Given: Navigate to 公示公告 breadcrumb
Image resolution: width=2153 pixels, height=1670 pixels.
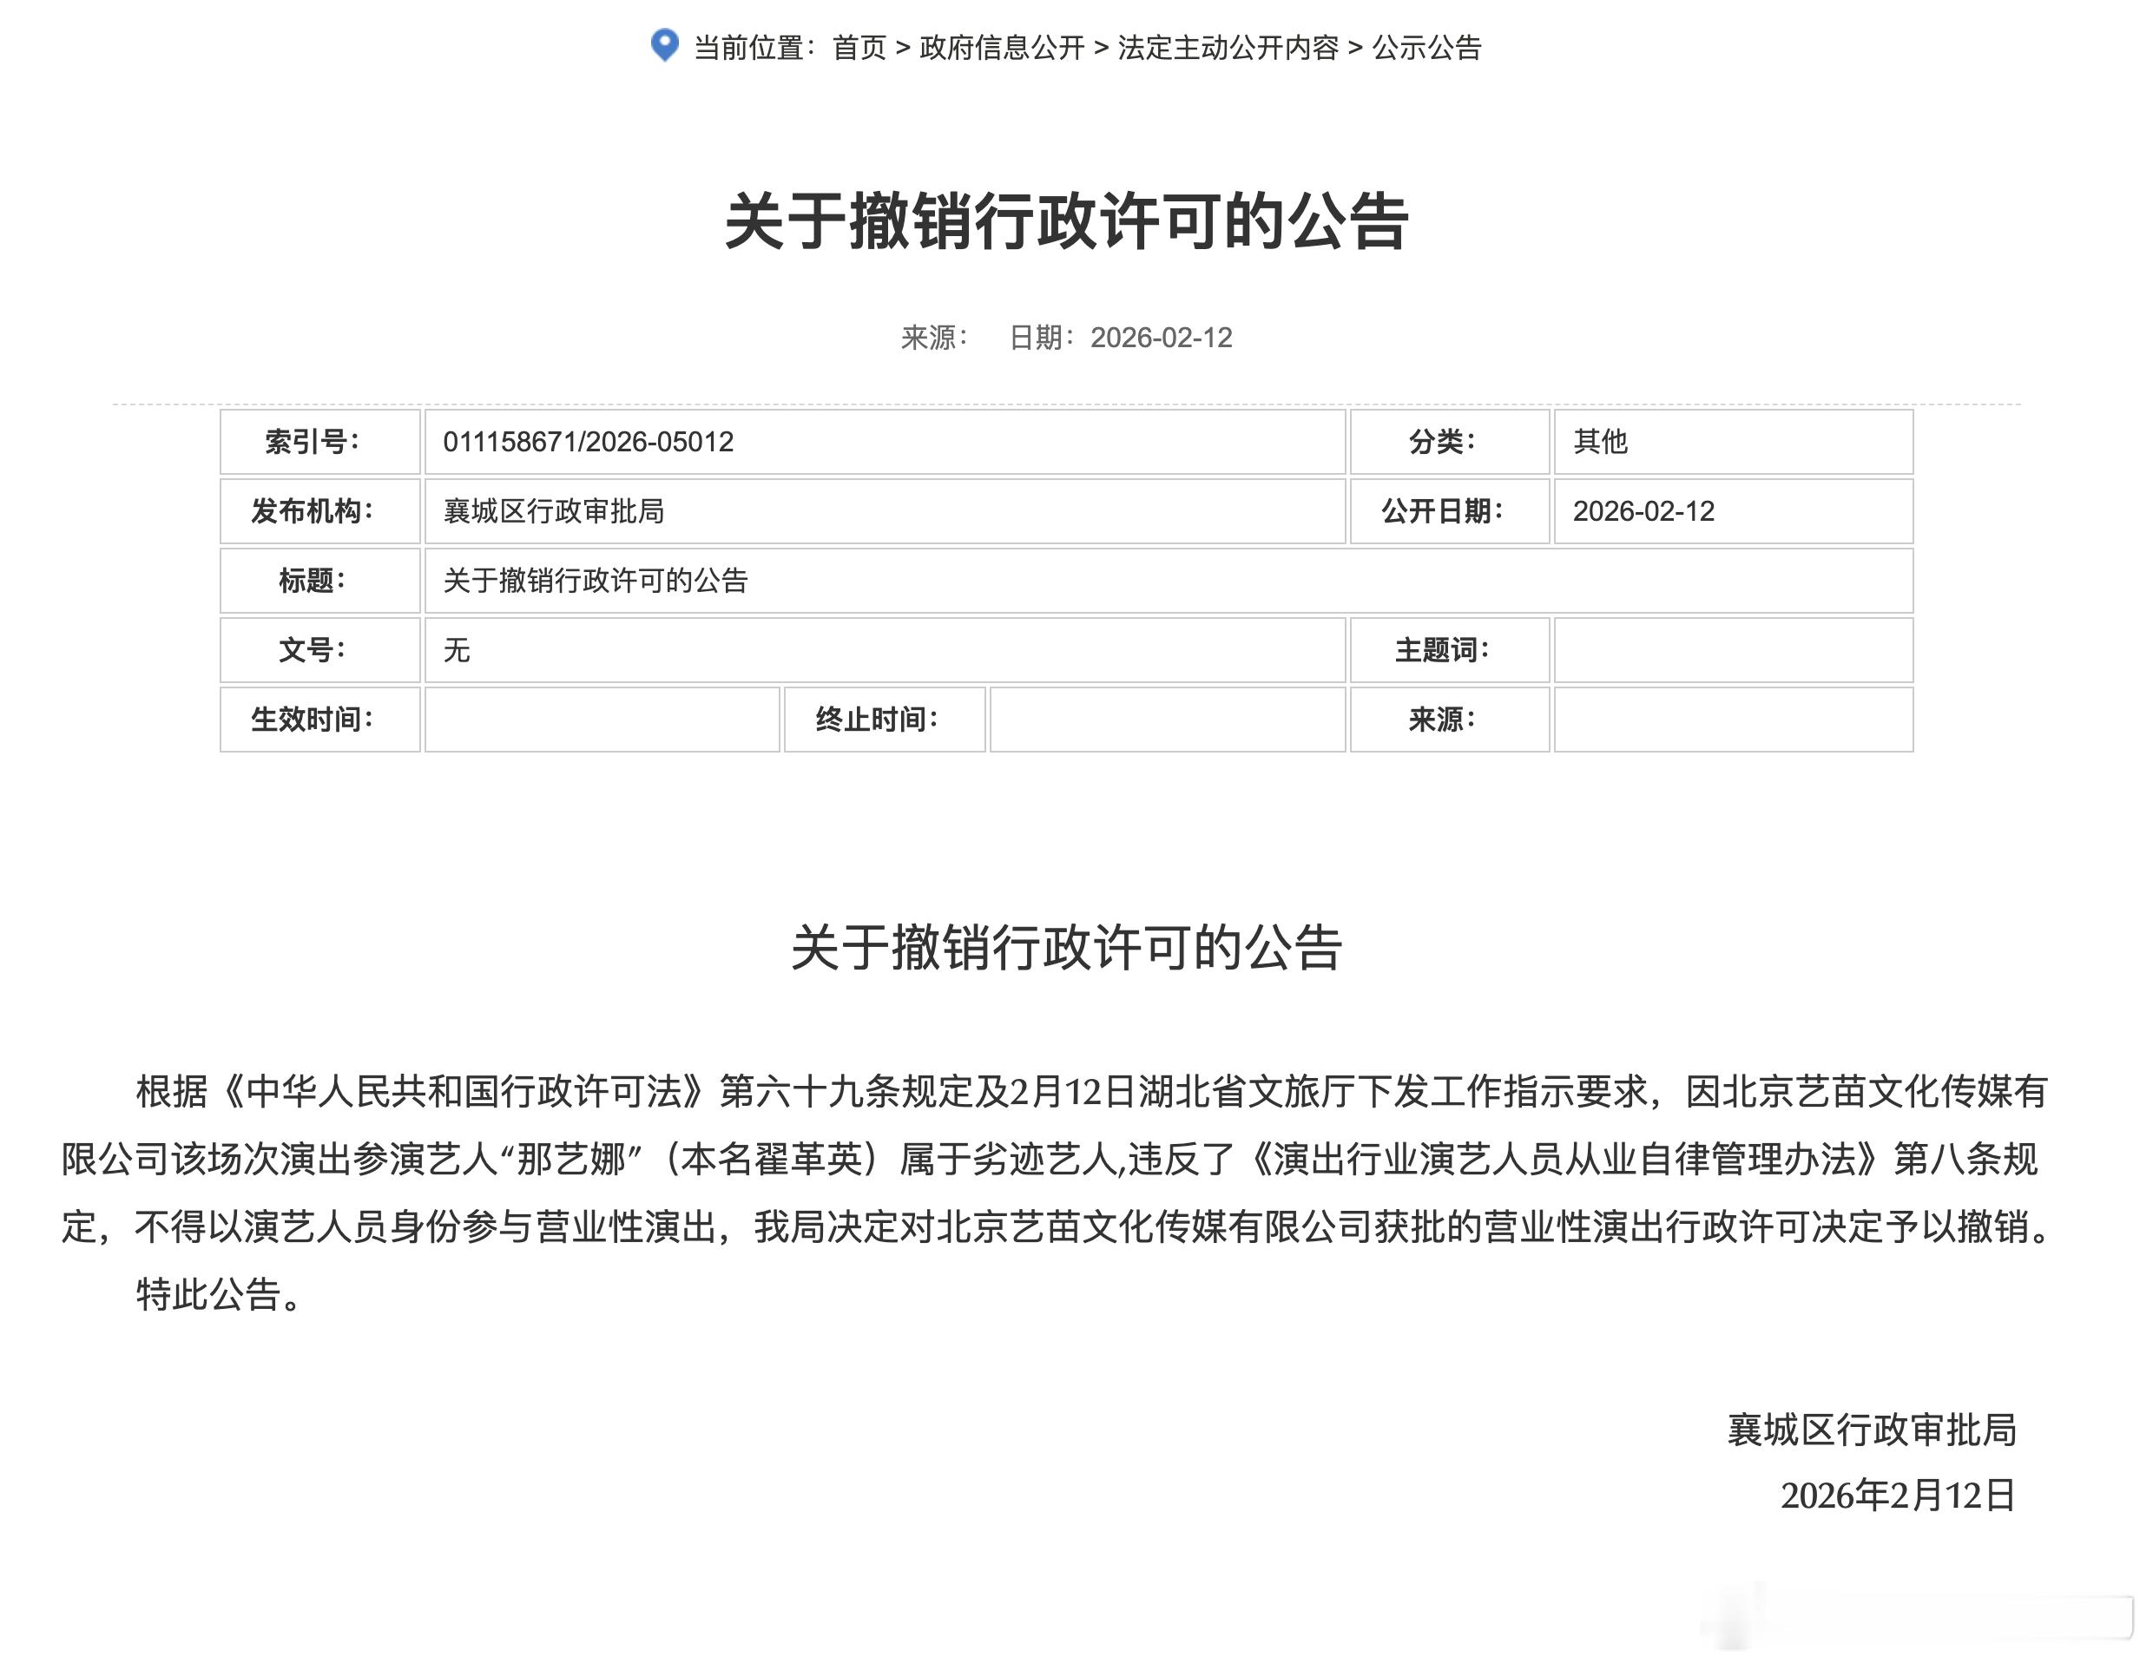Looking at the screenshot, I should 1426,48.
